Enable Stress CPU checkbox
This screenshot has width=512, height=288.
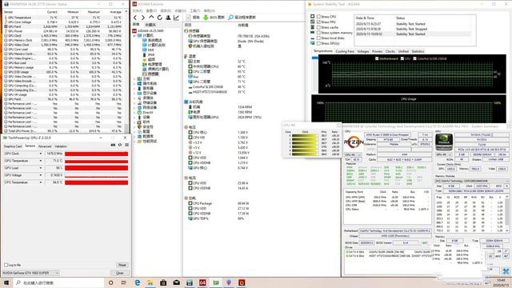click(x=318, y=16)
